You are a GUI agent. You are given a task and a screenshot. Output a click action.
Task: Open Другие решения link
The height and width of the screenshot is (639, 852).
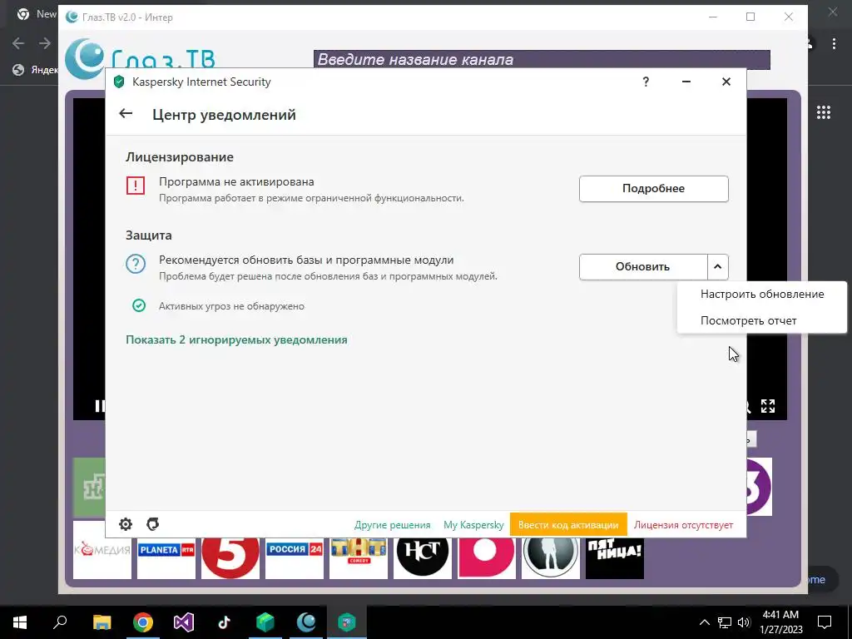coord(393,525)
